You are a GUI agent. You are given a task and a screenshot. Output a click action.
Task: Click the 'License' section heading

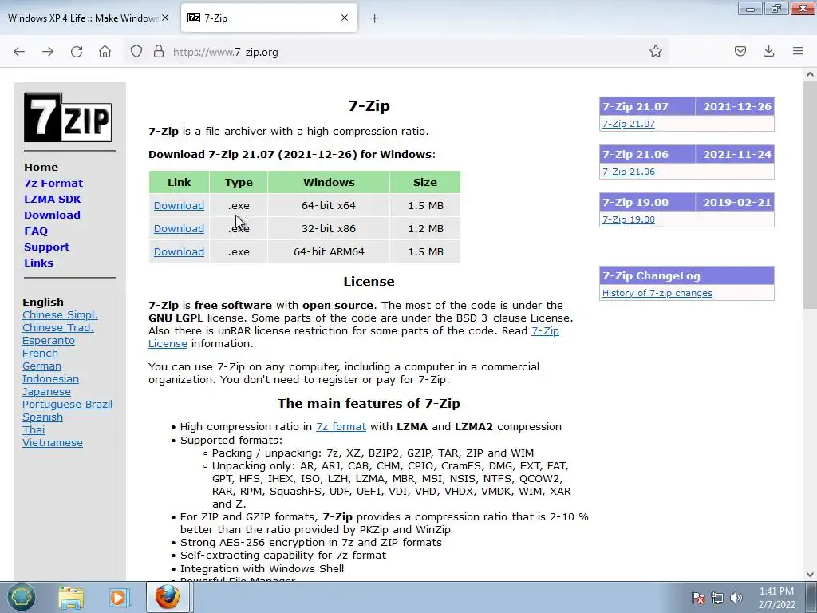click(x=369, y=282)
